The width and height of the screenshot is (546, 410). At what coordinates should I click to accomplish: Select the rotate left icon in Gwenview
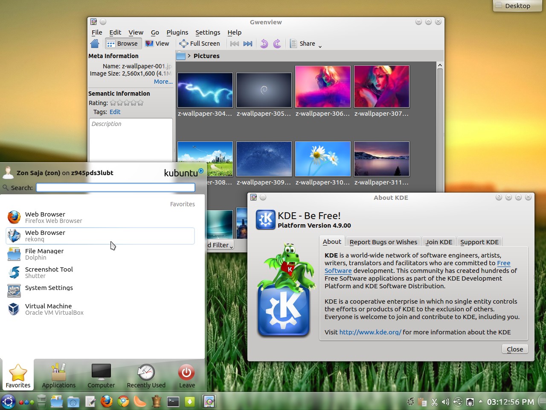(264, 43)
